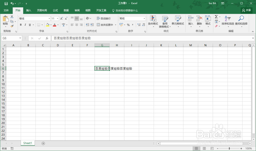Open the font size dropdown
This screenshot has height=151, width=256.
pos(57,19)
